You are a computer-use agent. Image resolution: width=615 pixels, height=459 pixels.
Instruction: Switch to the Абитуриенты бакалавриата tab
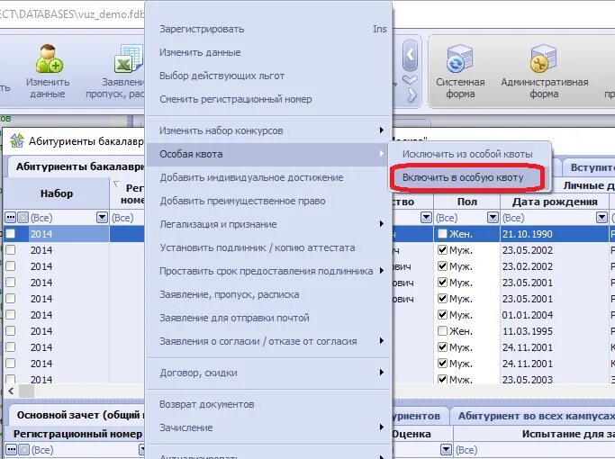(78, 166)
